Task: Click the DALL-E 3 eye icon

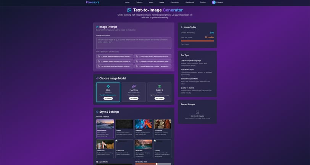Action: click(159, 86)
